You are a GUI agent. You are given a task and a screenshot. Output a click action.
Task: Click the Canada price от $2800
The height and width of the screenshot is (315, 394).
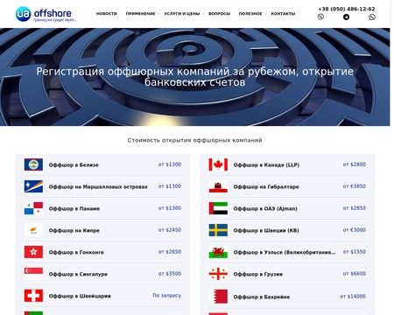tap(355, 164)
